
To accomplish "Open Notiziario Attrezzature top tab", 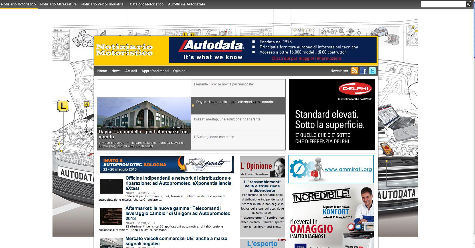I will 58,4.
